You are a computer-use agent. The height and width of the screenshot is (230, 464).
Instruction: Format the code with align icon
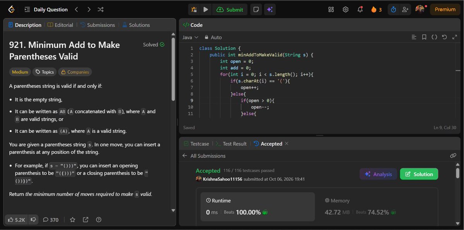414,37
